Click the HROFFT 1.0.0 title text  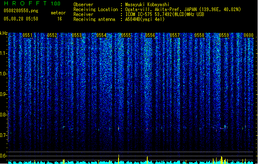pyautogui.click(x=32, y=3)
